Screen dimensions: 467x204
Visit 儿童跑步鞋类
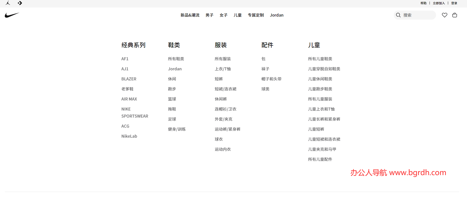[x=320, y=89]
